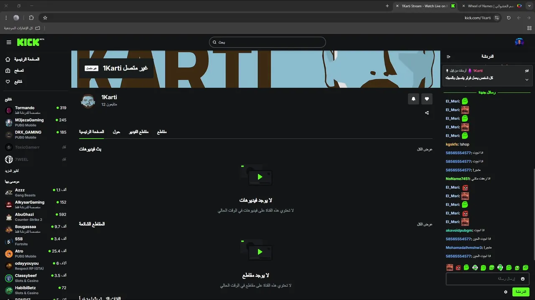Screen dimensions: 535x300
Task: Open the tab search dropdown arrow
Action: click(529, 6)
